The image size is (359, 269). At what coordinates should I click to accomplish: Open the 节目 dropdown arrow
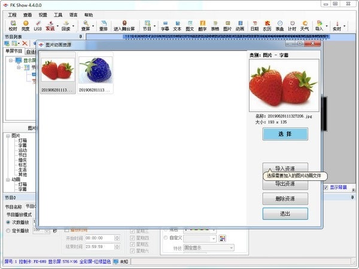coord(154,26)
